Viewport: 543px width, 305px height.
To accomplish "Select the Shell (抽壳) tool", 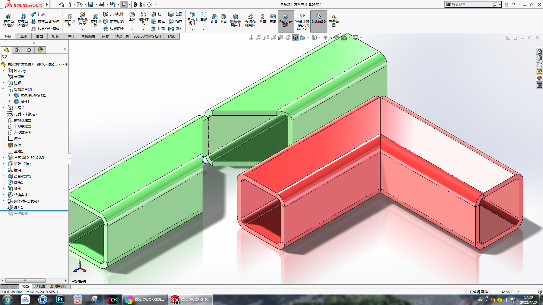I will (x=158, y=29).
